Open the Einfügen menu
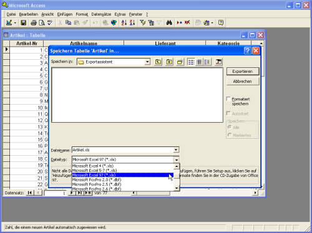This screenshot has height=233, width=312. pos(65,14)
